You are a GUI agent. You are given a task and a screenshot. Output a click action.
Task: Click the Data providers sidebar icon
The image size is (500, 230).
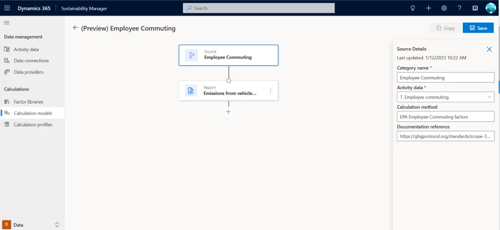7,72
